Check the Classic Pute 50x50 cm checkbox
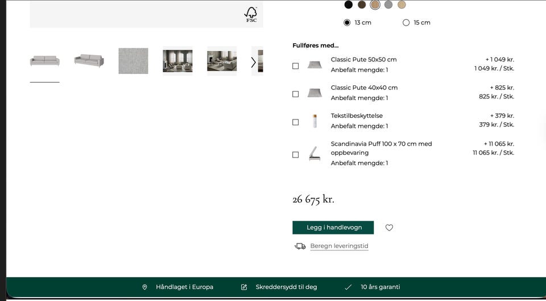 (x=295, y=66)
